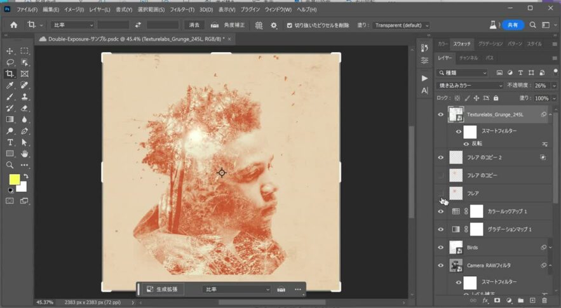Select the Clone Stamp tool

(24, 97)
